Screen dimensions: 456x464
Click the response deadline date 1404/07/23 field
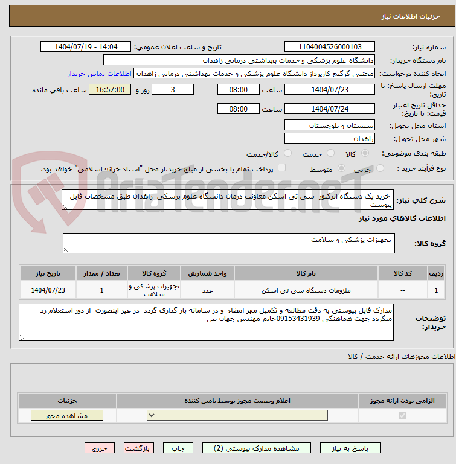(x=330, y=89)
